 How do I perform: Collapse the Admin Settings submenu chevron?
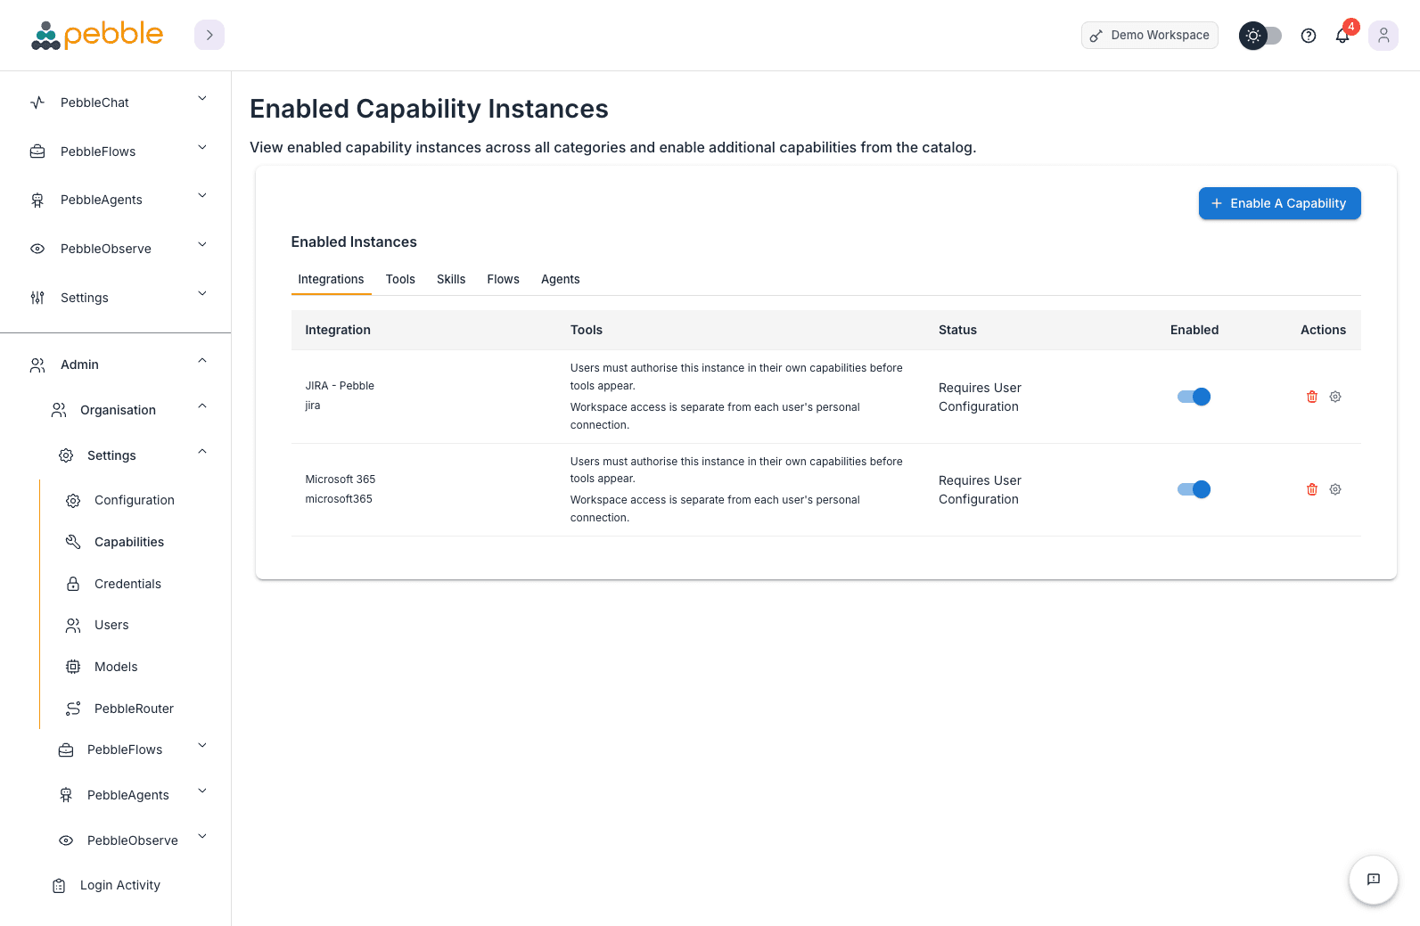pyautogui.click(x=202, y=452)
